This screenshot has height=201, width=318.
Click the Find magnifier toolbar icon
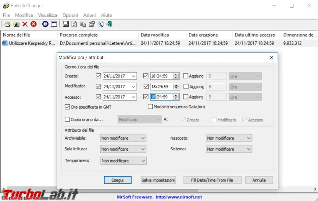[x=101, y=24]
